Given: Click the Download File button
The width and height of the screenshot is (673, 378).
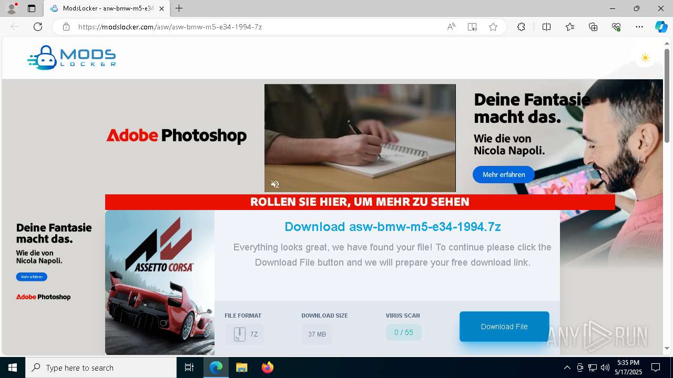Looking at the screenshot, I should pos(504,327).
